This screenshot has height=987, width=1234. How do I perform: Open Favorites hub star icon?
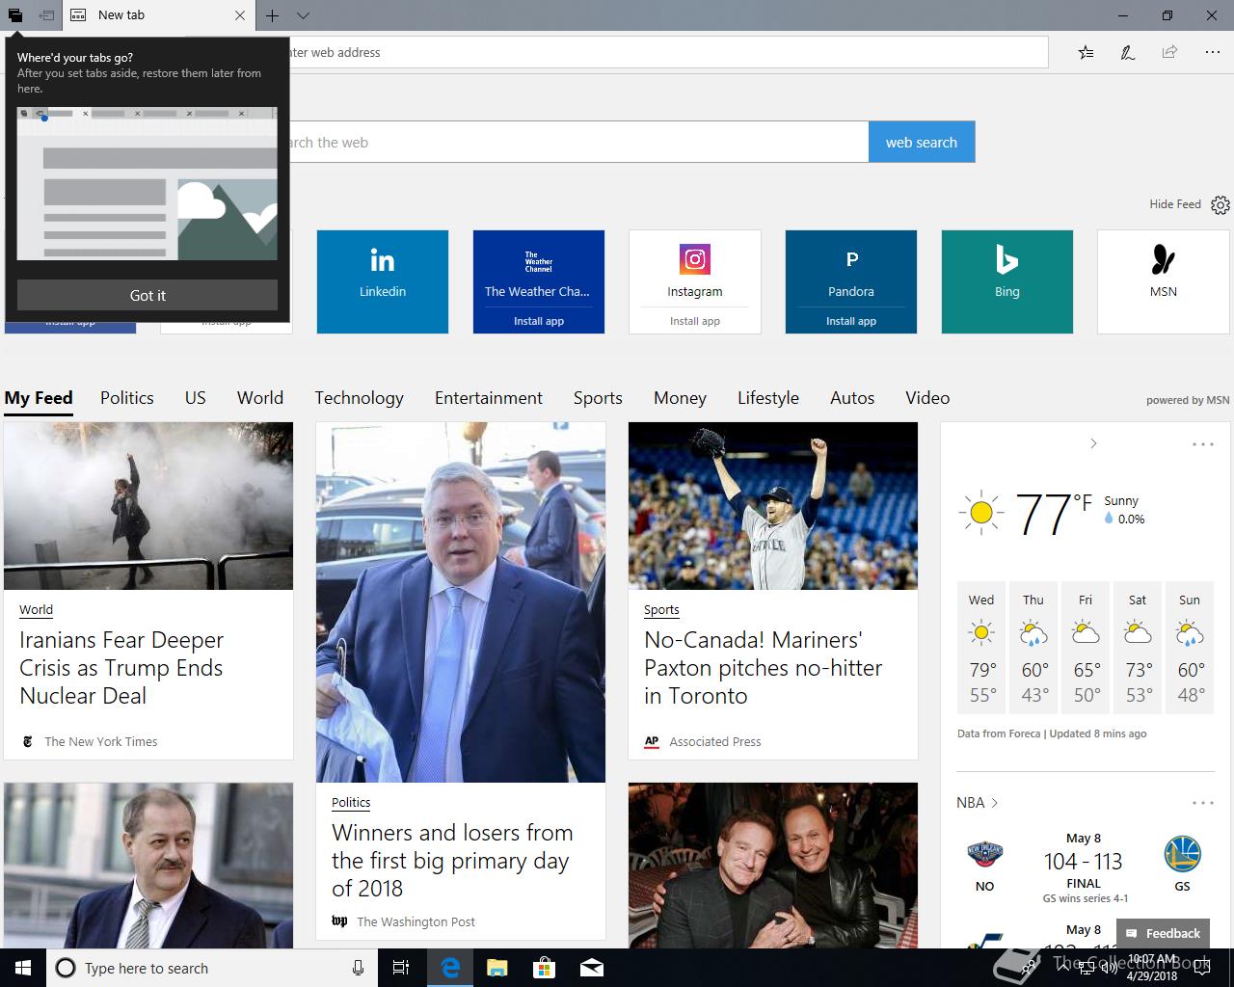point(1086,52)
